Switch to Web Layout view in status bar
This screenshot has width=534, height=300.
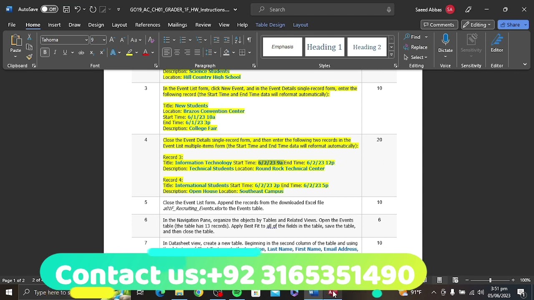[455, 280]
